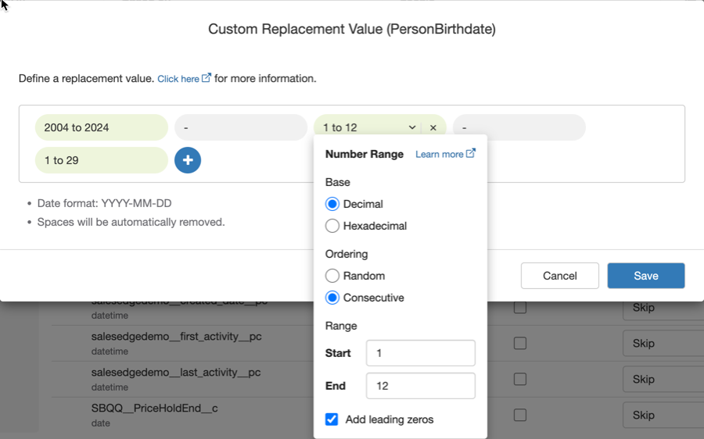
Task: Click 'salesedgedemo__last_activity__pc' field name
Action: [x=176, y=372]
